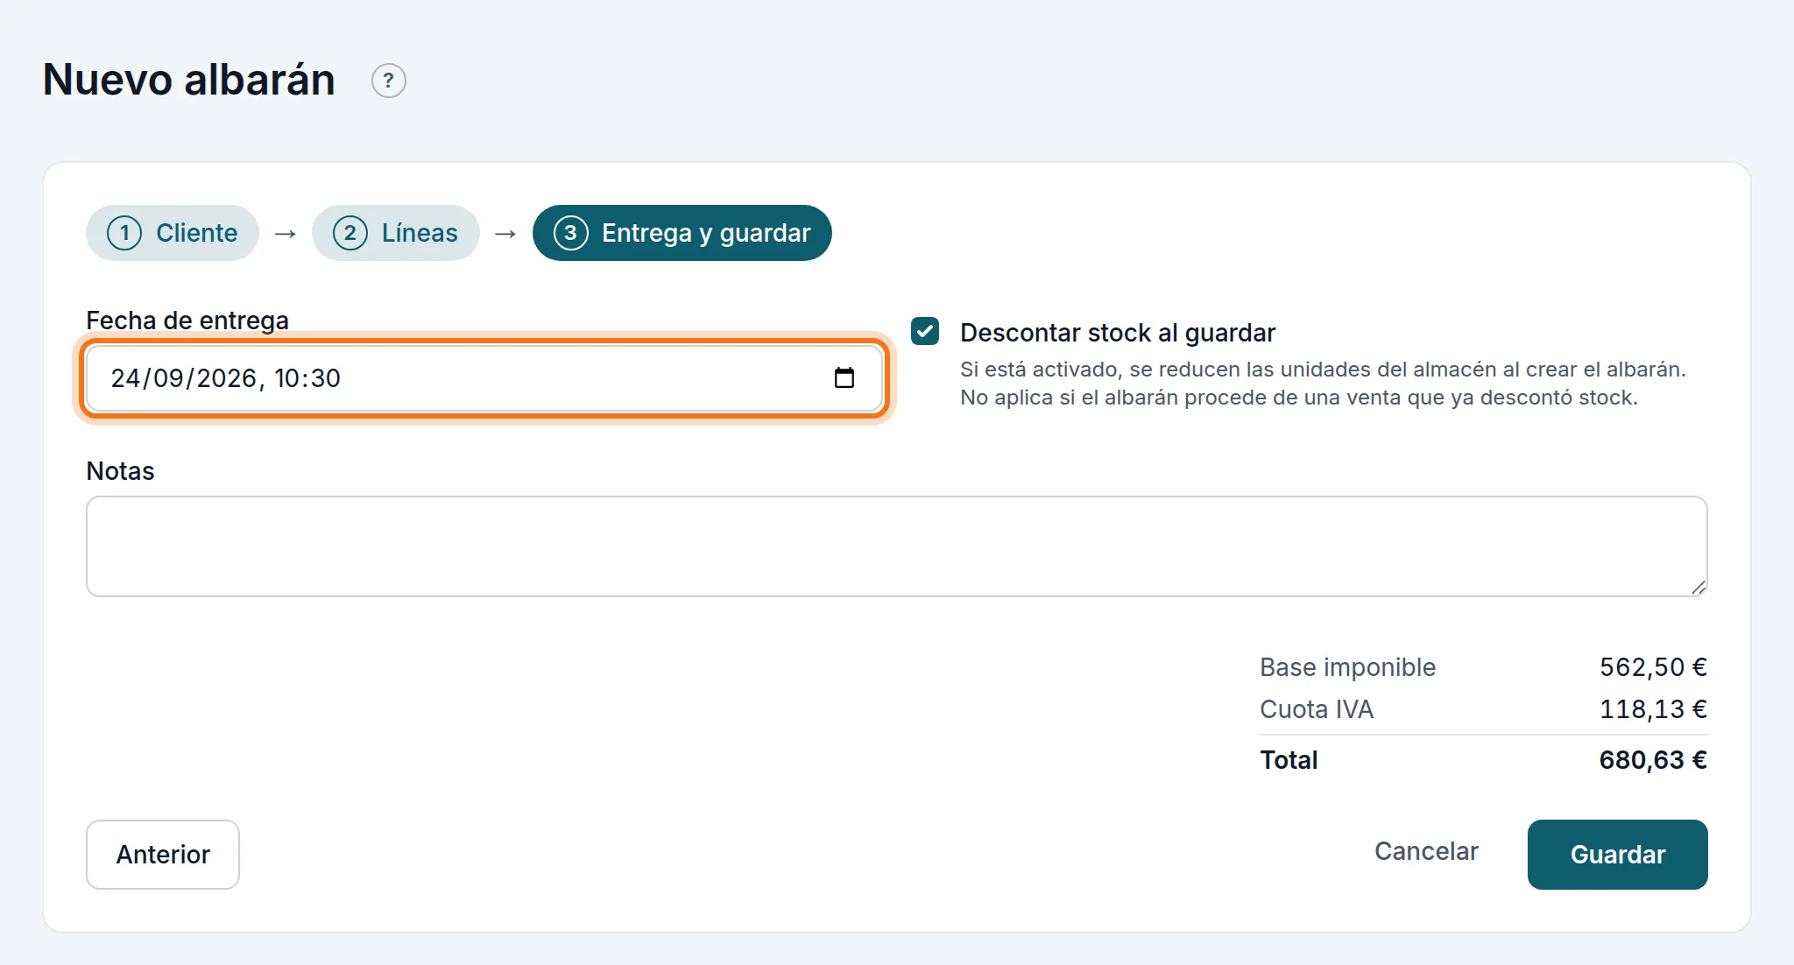This screenshot has height=965, width=1794.
Task: Go to step 1 Cliente
Action: [173, 233]
